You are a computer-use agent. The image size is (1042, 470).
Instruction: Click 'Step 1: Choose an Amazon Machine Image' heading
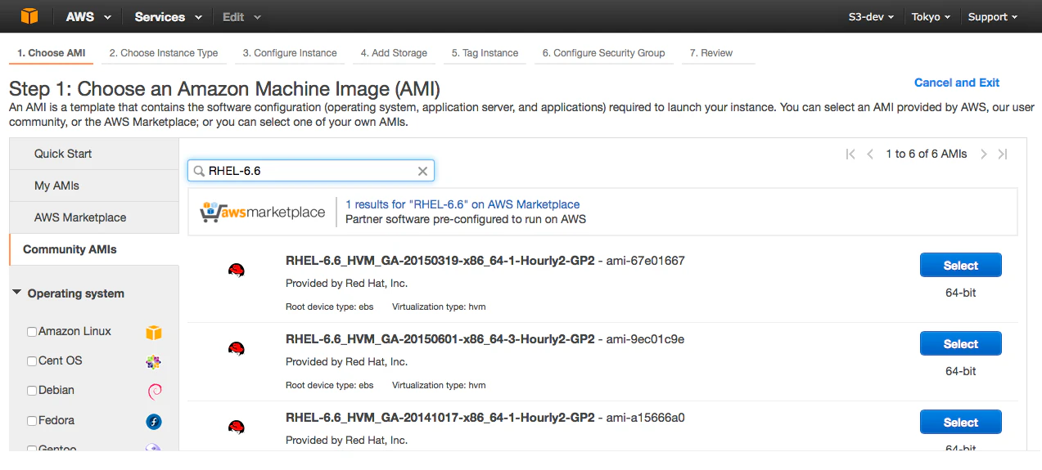point(224,88)
